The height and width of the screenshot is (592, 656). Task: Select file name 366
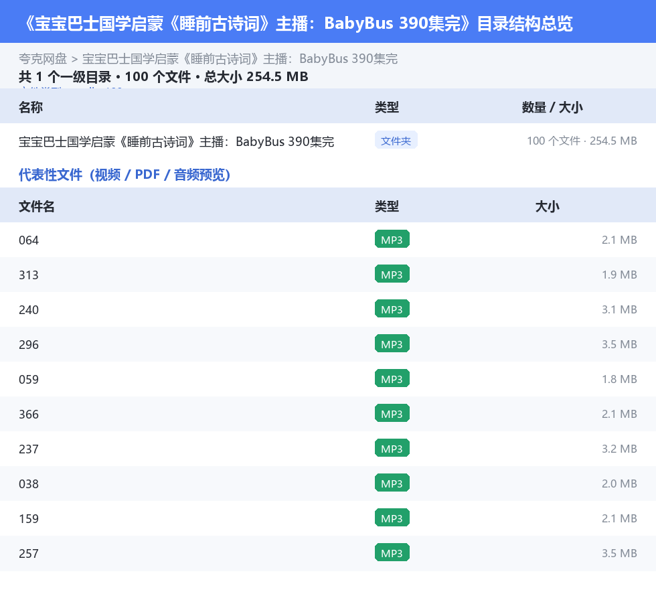[x=28, y=414]
